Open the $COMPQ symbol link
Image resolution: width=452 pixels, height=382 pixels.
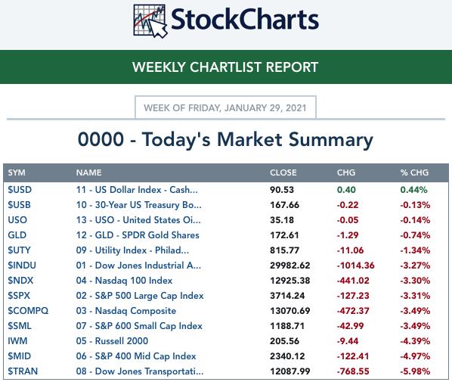[28, 311]
